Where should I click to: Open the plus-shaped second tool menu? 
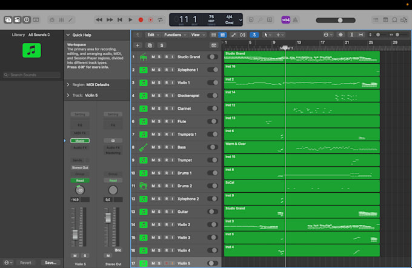coord(279,35)
